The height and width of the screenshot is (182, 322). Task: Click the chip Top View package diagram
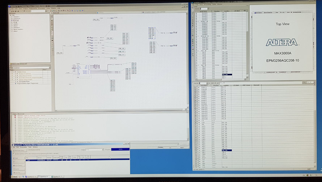[283, 42]
